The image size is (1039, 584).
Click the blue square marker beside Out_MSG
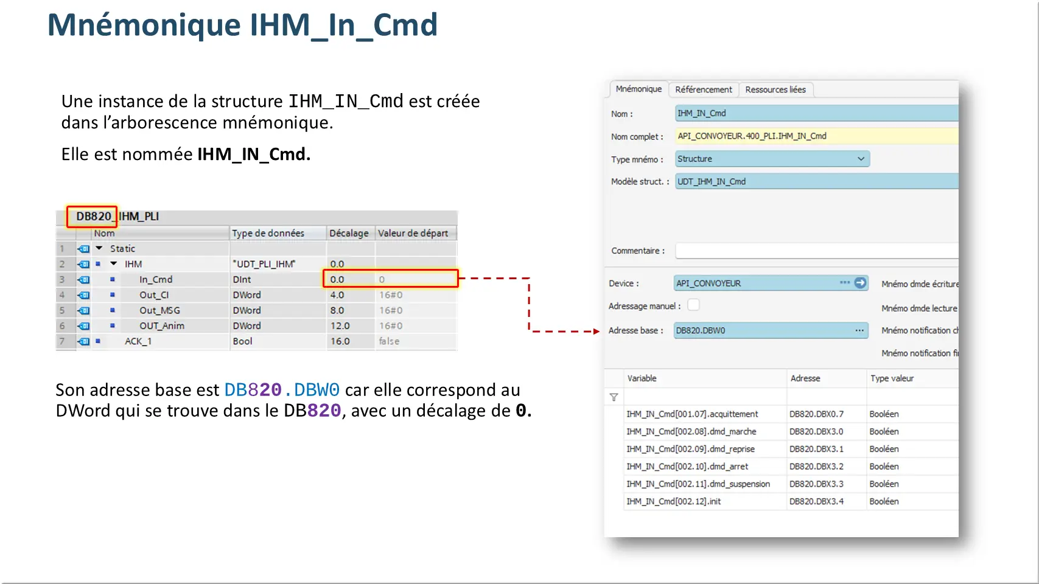113,310
